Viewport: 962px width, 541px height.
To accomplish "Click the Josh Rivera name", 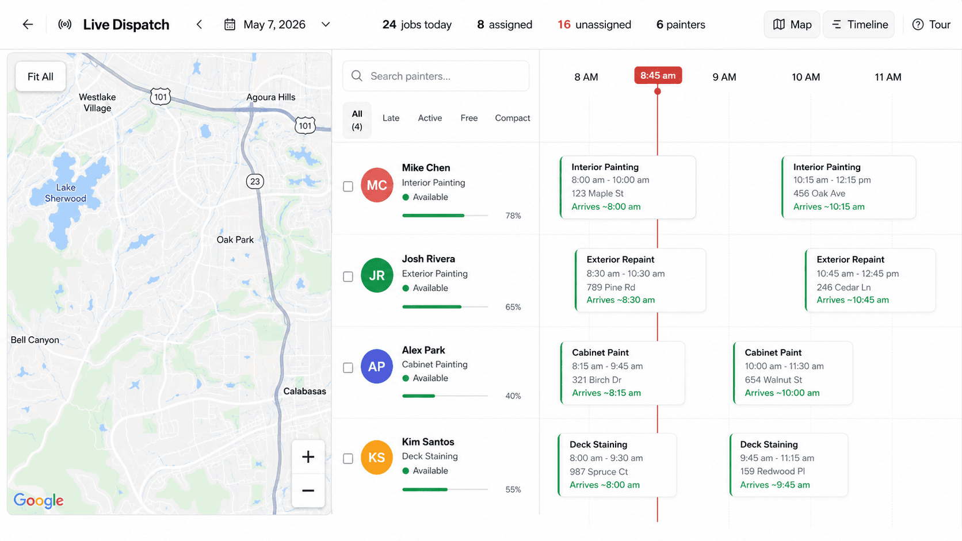I will [x=428, y=259].
